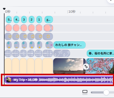Select the countdown text clip labeled 5
114x98 pixels.
(9, 20)
